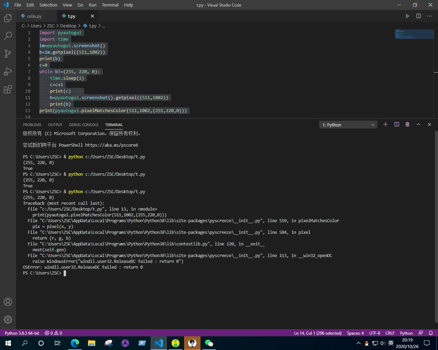Show hidden system tray icons
This screenshot has width=438, height=350.
[358, 343]
